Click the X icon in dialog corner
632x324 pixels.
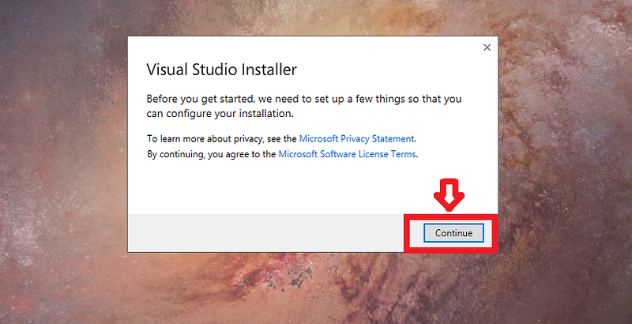pyautogui.click(x=487, y=47)
